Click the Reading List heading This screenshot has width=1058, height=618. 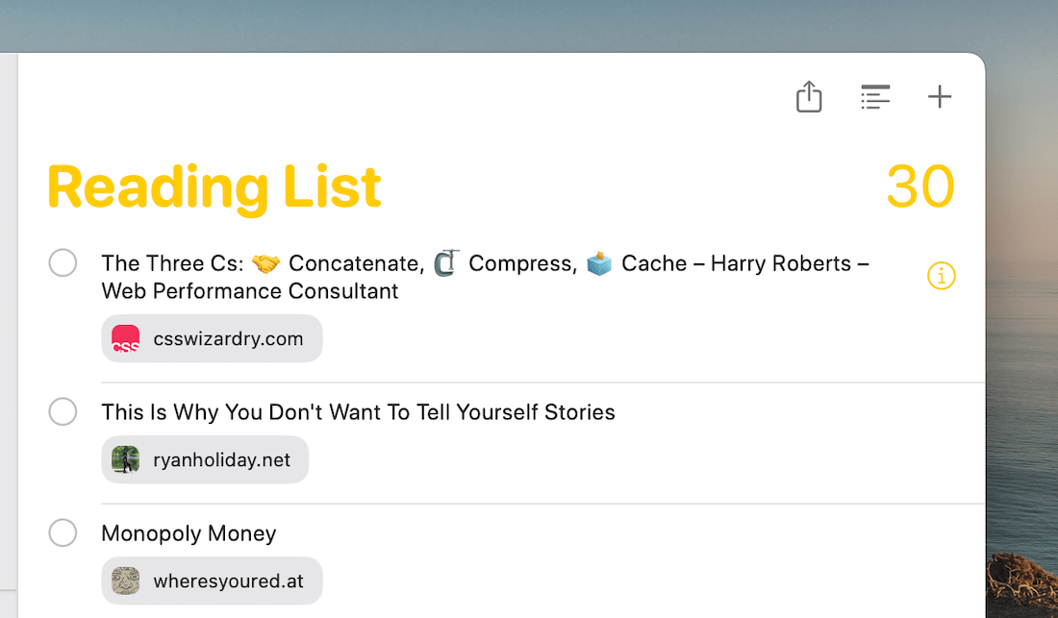click(214, 186)
